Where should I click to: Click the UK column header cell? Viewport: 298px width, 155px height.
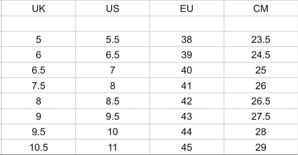pyautogui.click(x=39, y=9)
